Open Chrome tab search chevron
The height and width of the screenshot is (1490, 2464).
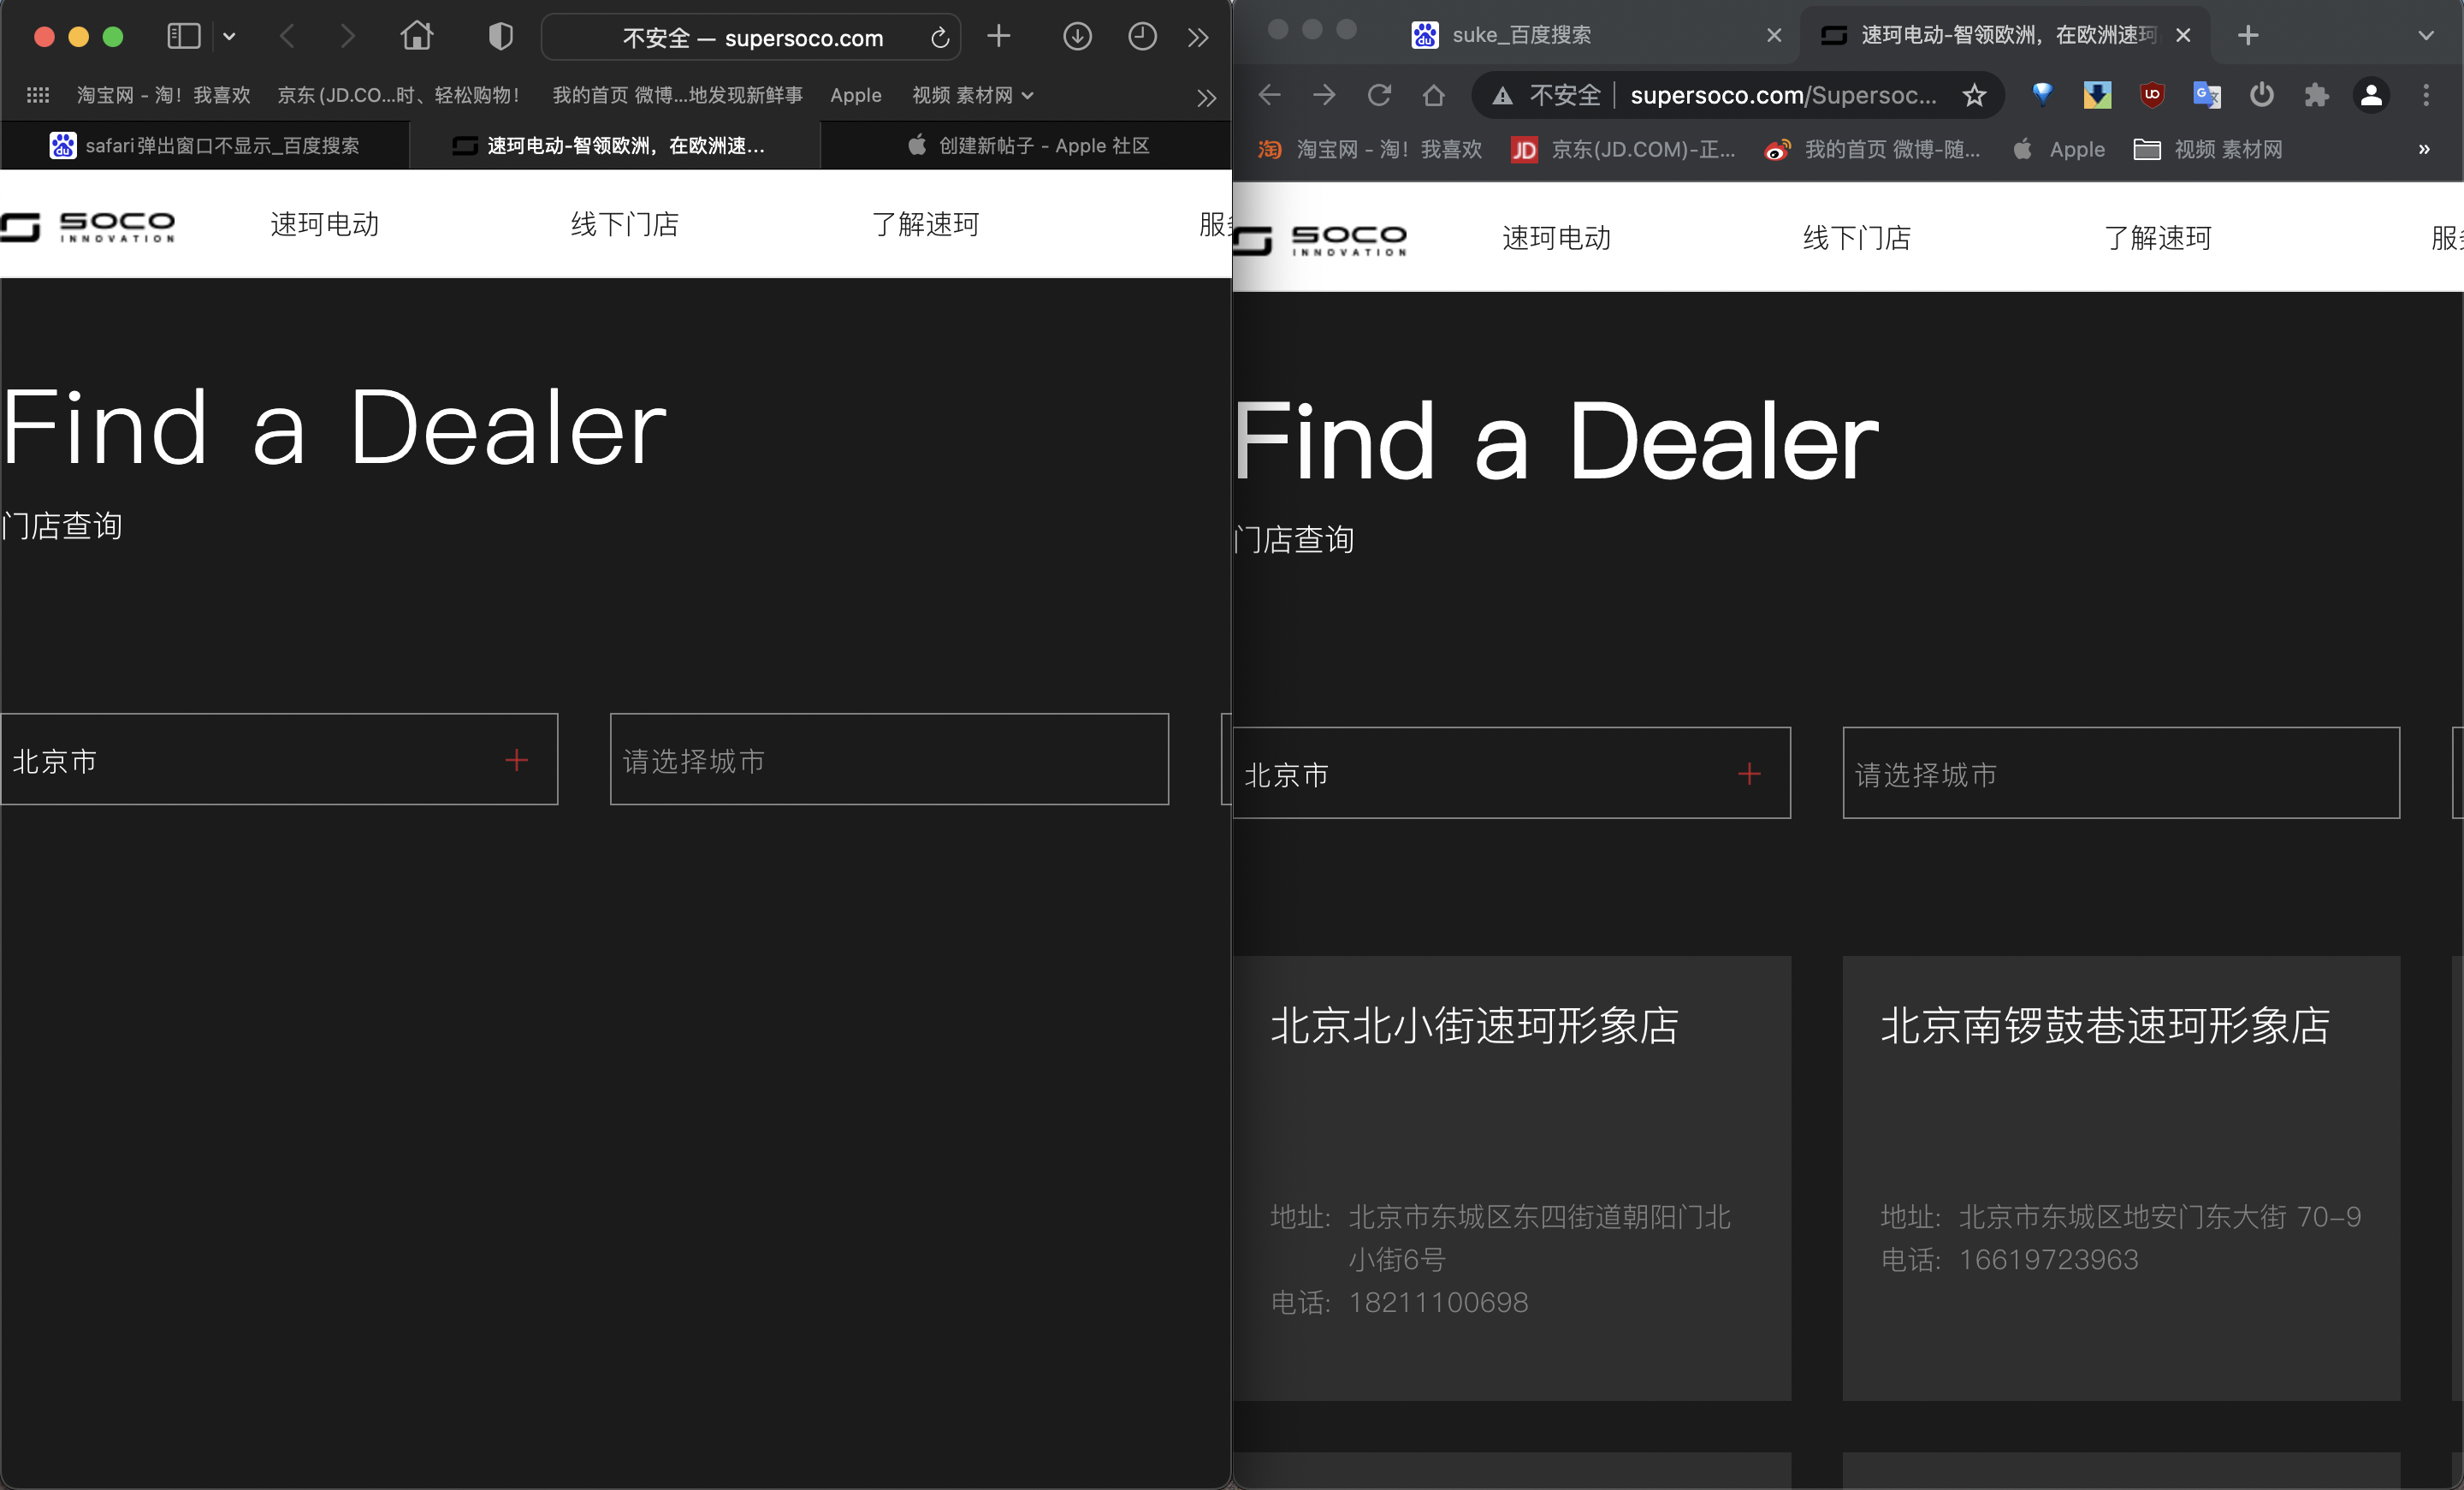(x=2426, y=36)
